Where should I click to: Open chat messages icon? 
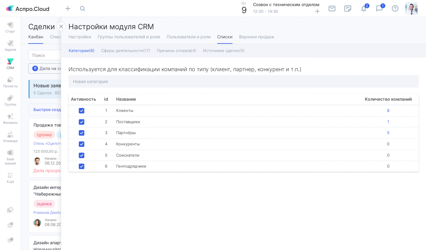point(379,9)
